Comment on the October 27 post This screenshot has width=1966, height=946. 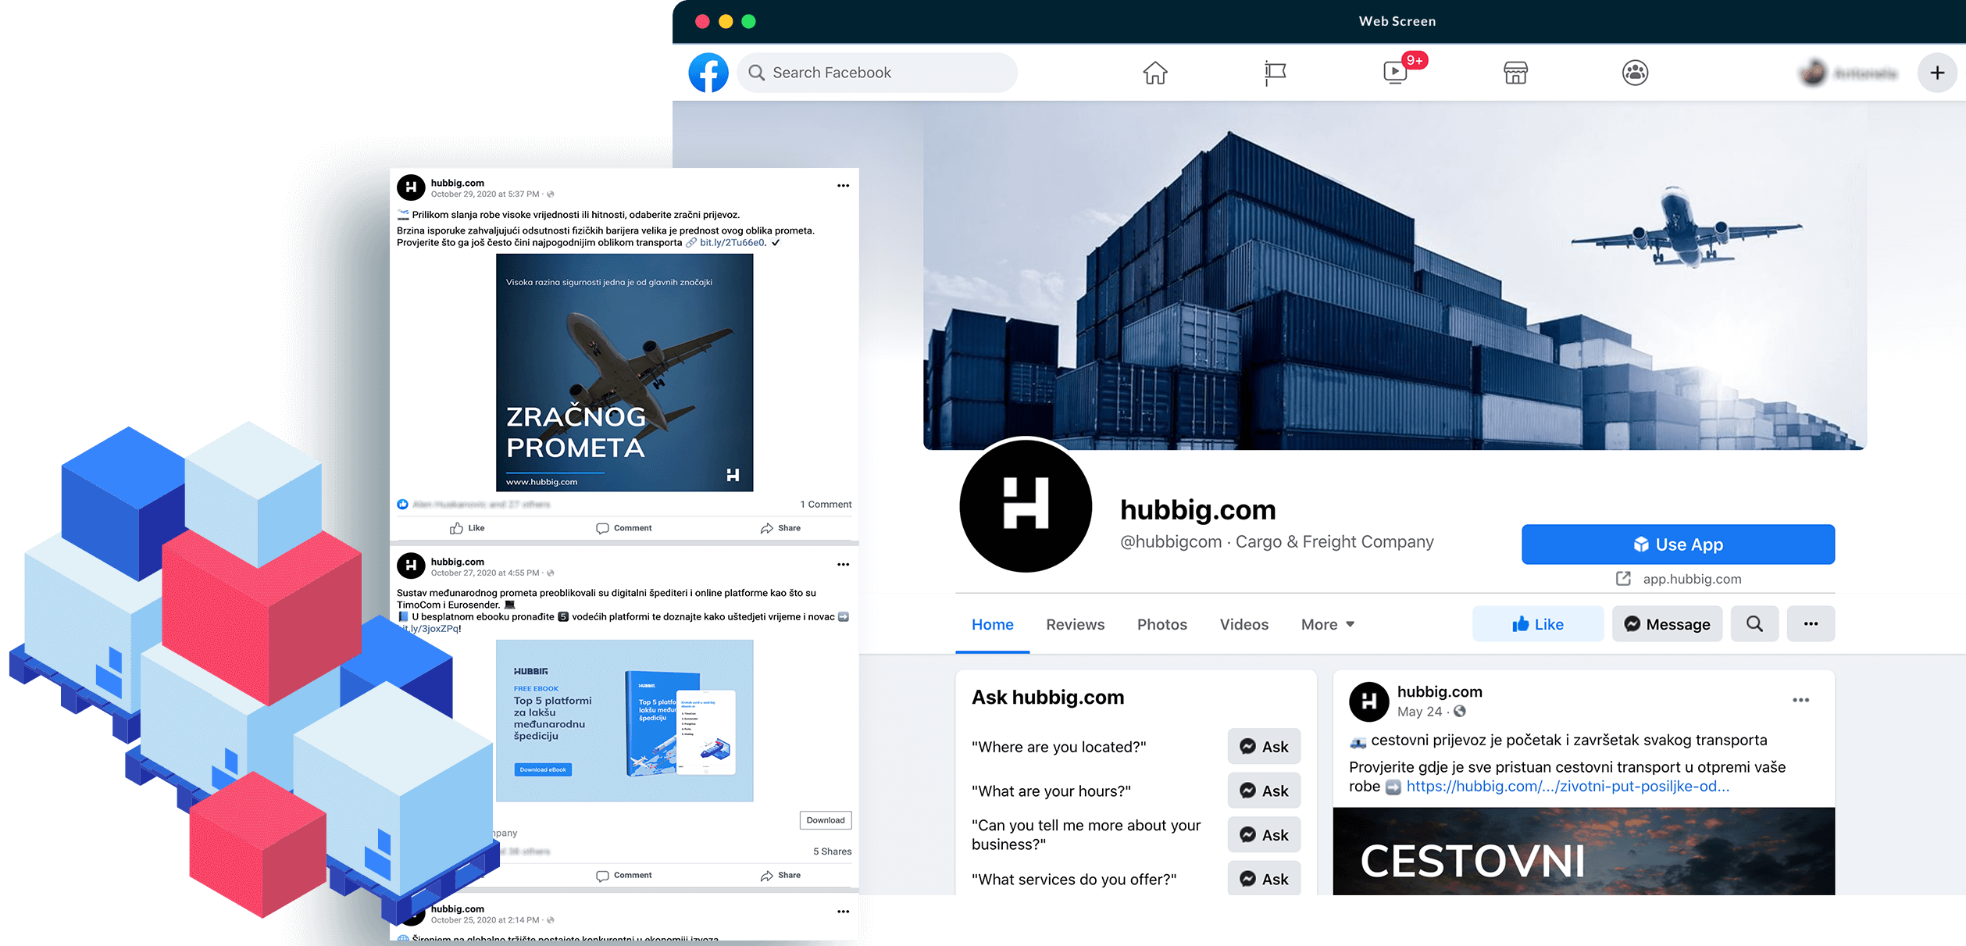click(623, 875)
